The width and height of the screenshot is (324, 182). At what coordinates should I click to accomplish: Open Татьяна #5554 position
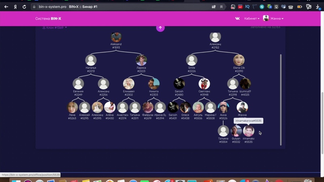223,131
